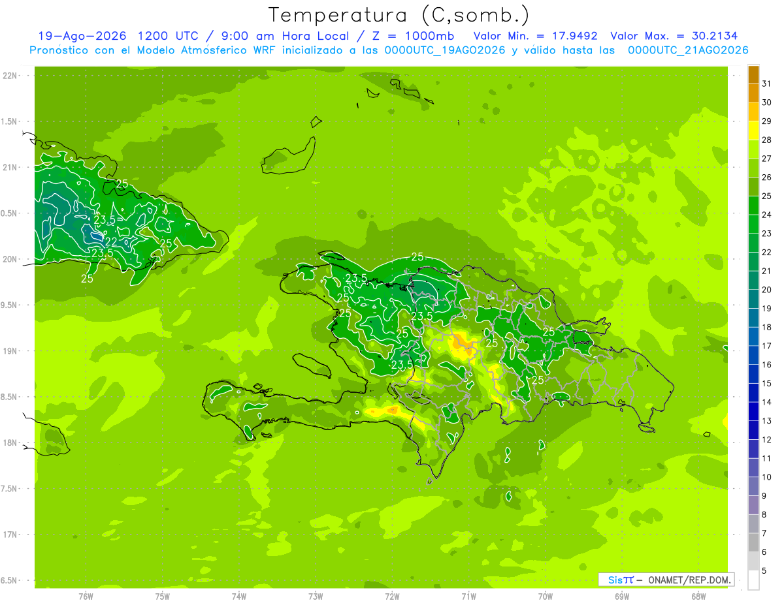The image size is (784, 605).
Task: Click the '17N' latitude axis label
Action: tap(10, 535)
